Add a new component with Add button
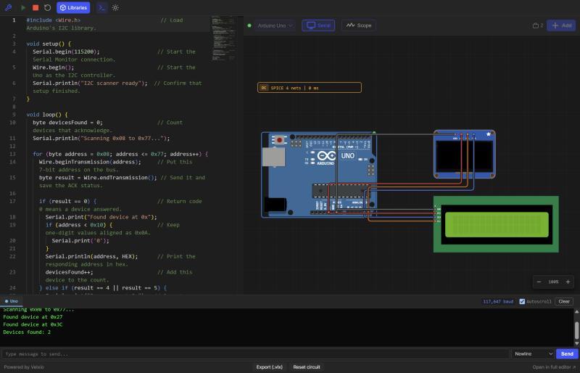This screenshot has width=580, height=373. tap(561, 25)
